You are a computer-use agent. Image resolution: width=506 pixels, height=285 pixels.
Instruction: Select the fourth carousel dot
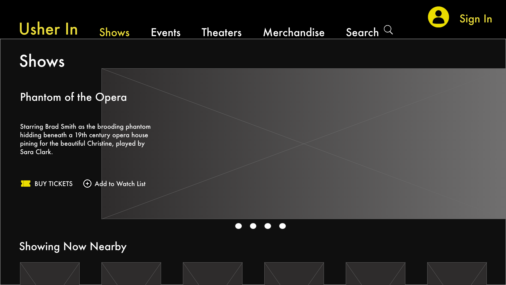pos(283,226)
